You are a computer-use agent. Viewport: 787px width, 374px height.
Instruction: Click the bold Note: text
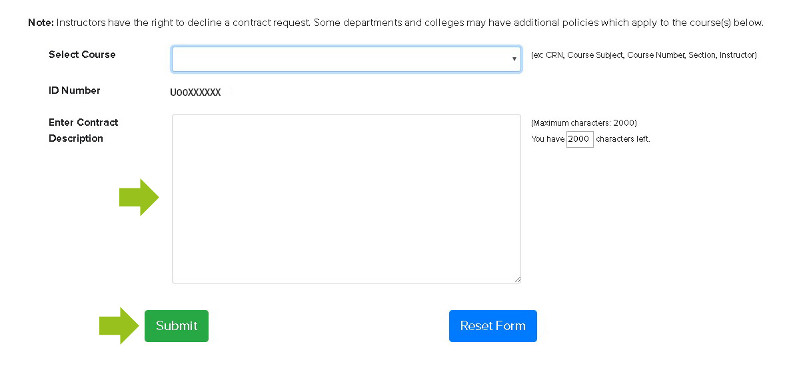coord(41,23)
